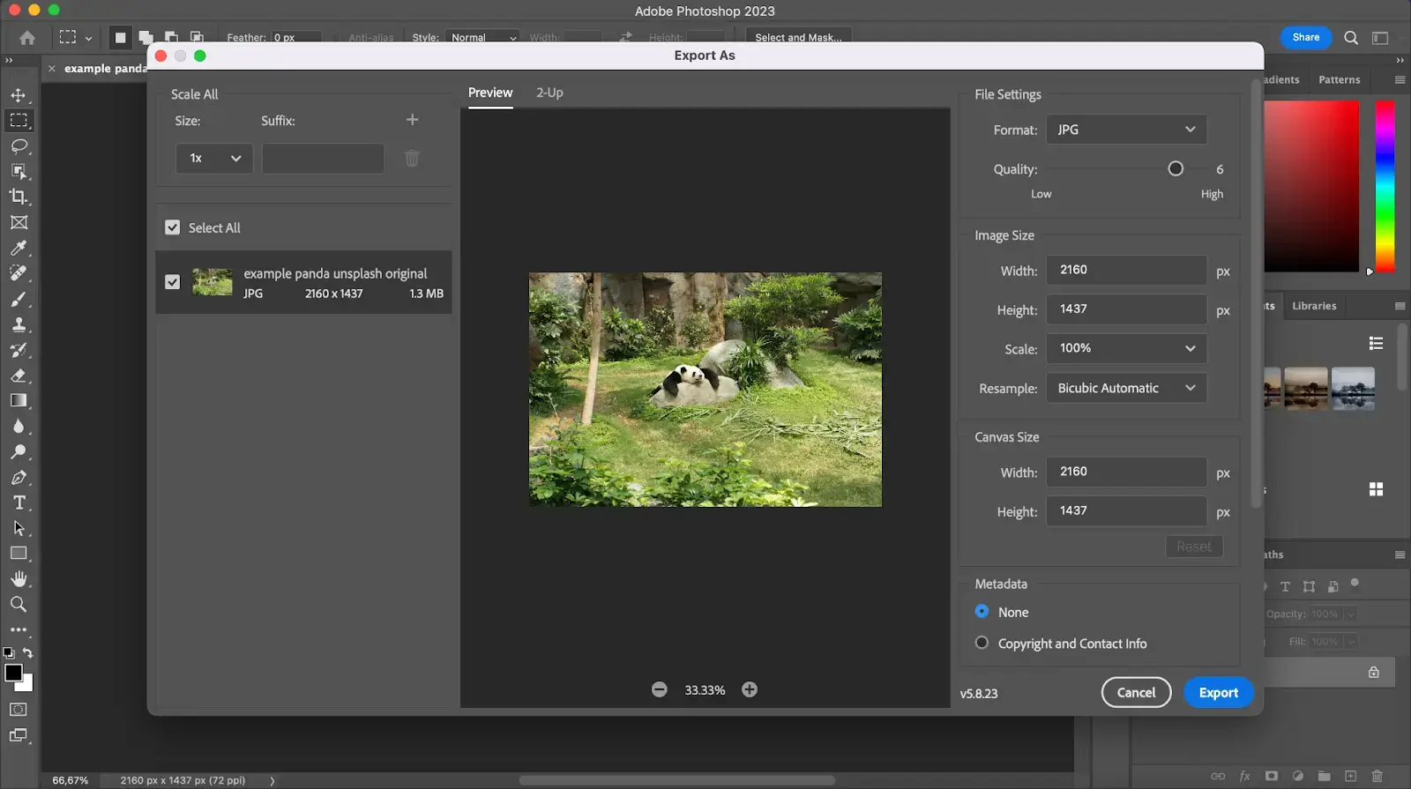1411x789 pixels.
Task: Select the Type tool
Action: (19, 502)
